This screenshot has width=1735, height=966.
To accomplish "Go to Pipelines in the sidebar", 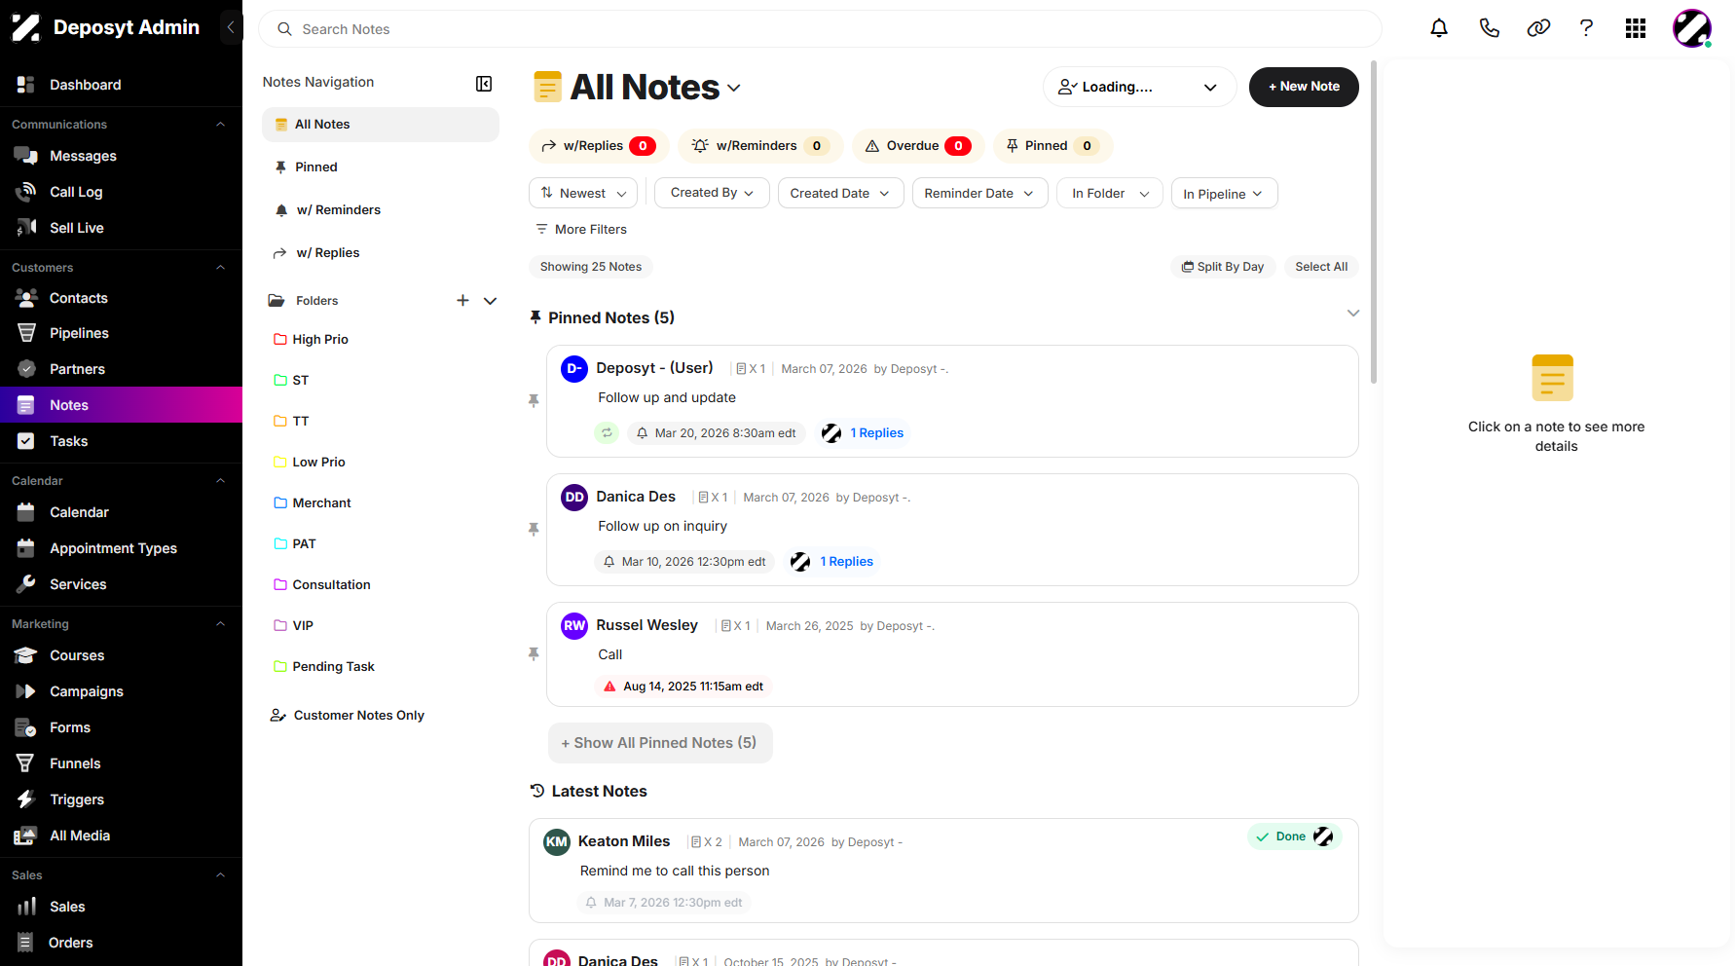I will click(x=79, y=333).
